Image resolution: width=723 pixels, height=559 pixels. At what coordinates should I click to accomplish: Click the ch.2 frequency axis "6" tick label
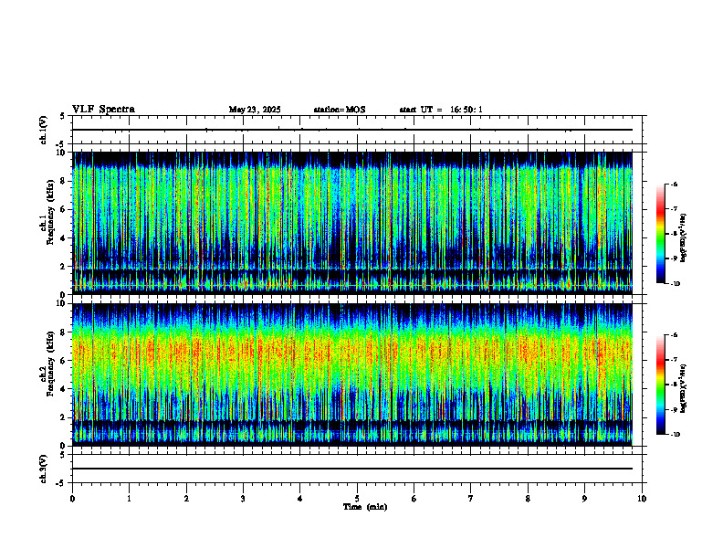coord(65,361)
